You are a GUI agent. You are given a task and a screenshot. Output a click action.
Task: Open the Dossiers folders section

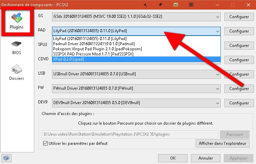click(x=16, y=72)
